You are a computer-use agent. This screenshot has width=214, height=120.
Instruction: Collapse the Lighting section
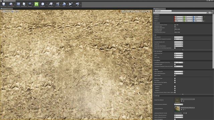[154, 70]
